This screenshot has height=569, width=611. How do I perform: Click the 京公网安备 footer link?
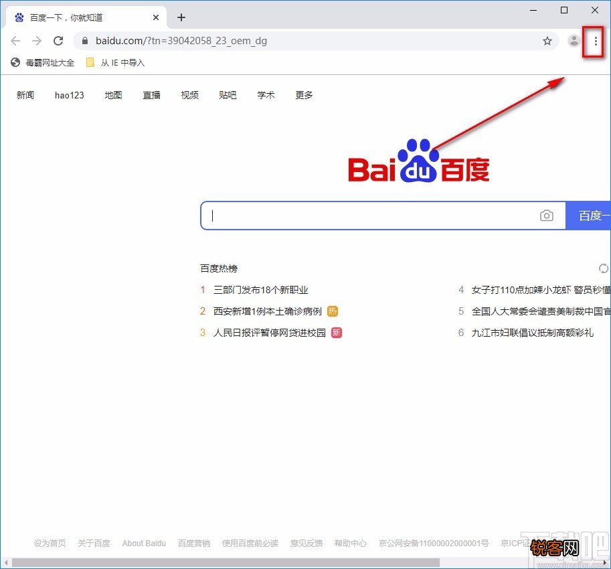[433, 543]
